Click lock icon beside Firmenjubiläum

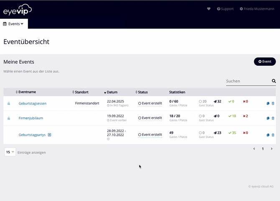9,118
